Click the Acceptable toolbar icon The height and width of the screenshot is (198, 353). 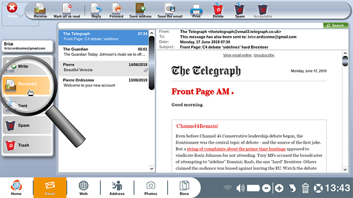pos(263,10)
